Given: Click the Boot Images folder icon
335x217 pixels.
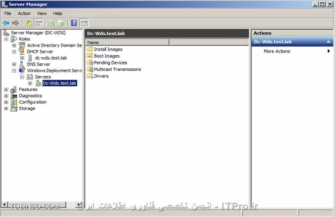Looking at the screenshot, I should point(90,56).
